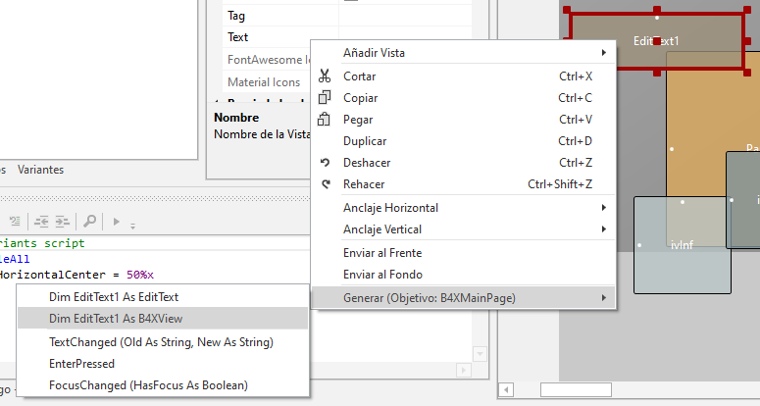
Task: Click the decrease indent icon in script toolbar
Action: (39, 222)
